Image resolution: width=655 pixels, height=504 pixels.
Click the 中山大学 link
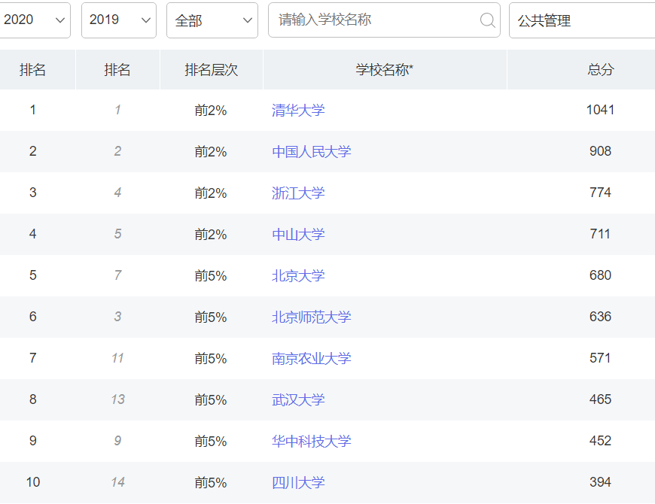click(298, 233)
